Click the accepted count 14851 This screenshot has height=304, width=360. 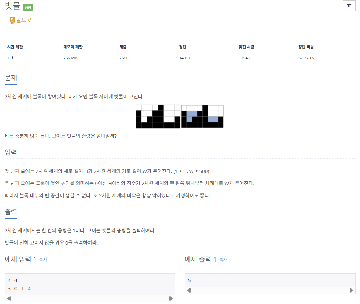[185, 58]
